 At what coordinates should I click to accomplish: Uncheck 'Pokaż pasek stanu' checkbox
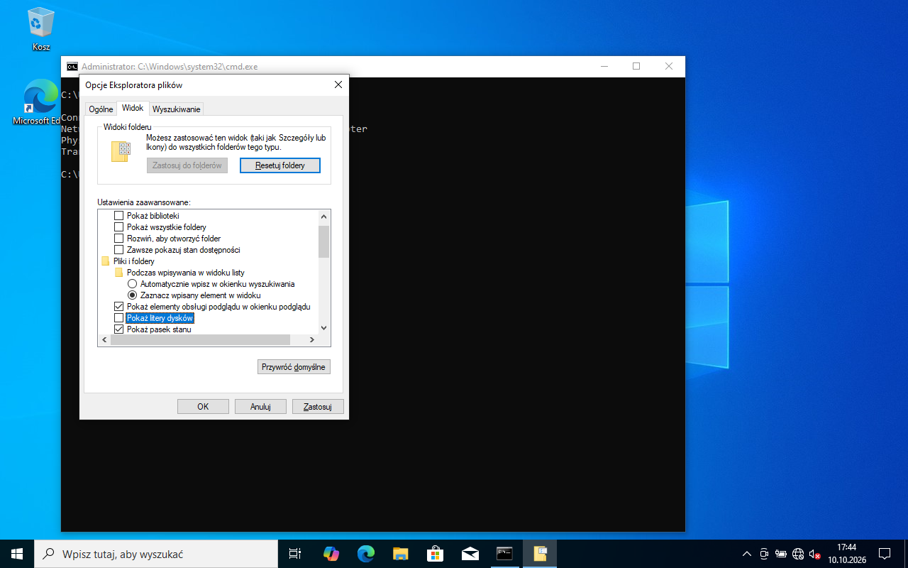tap(119, 329)
